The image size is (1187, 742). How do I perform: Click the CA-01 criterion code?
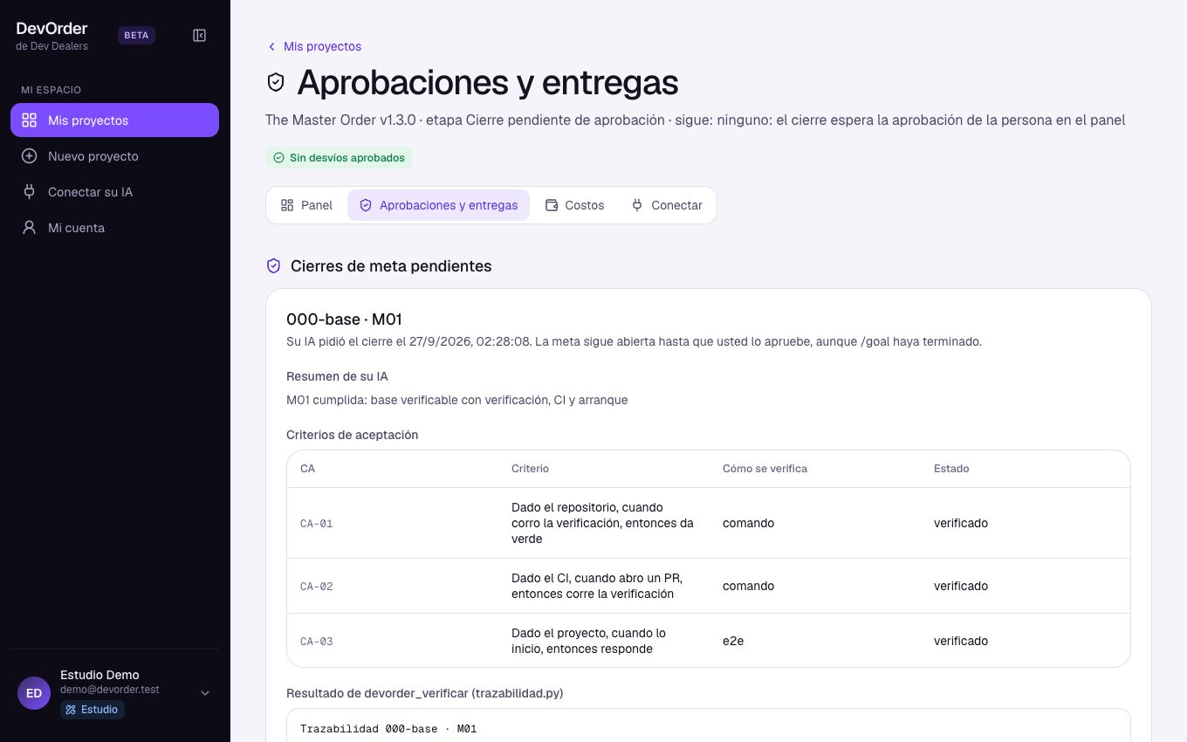317,524
